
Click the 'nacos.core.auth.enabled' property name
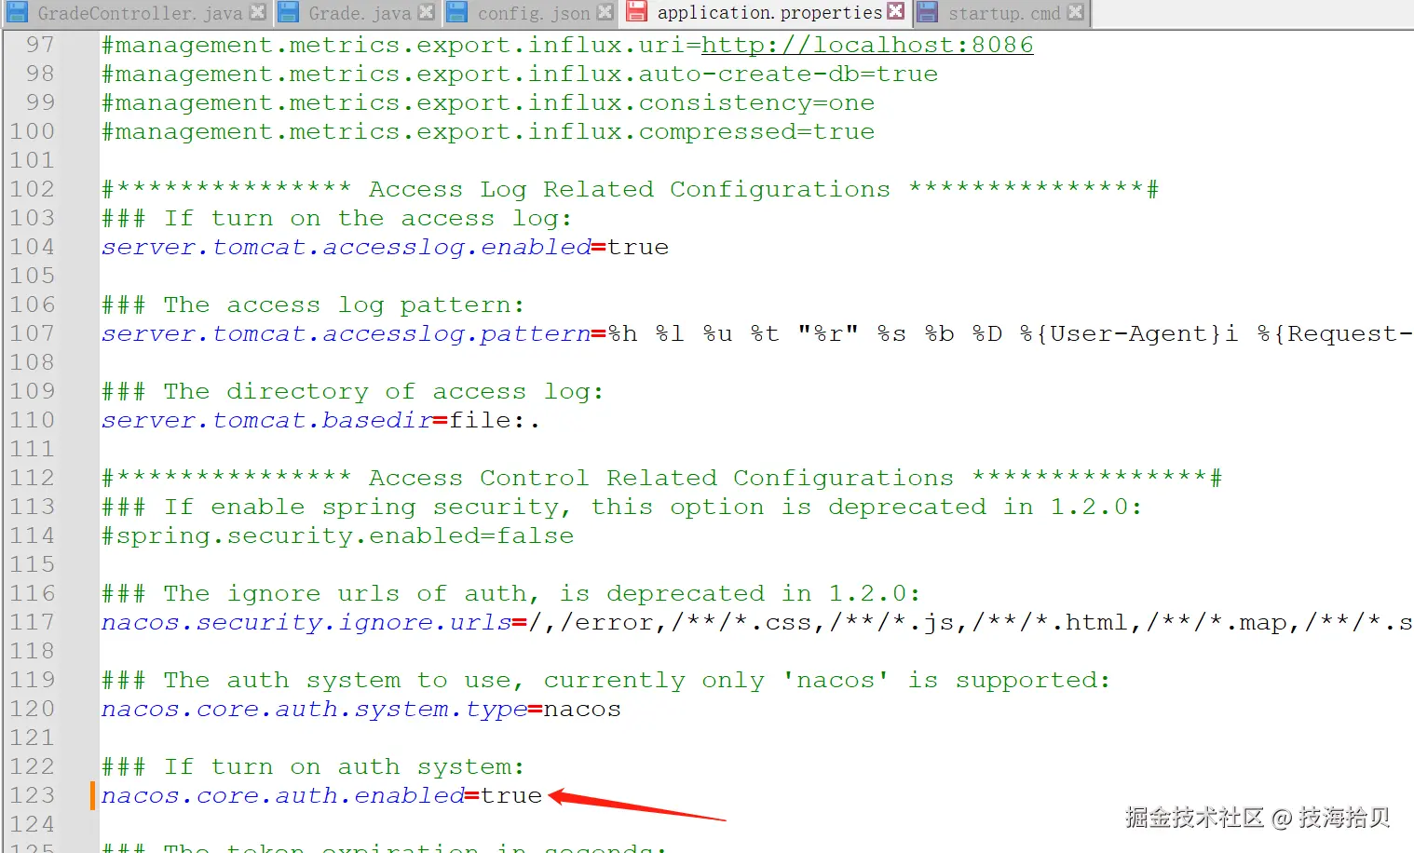283,795
